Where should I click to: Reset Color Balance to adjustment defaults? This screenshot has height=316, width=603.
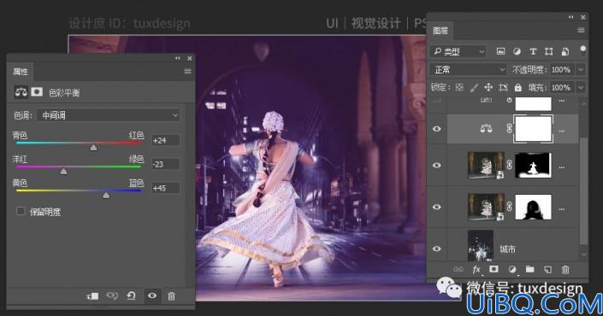pyautogui.click(x=131, y=296)
